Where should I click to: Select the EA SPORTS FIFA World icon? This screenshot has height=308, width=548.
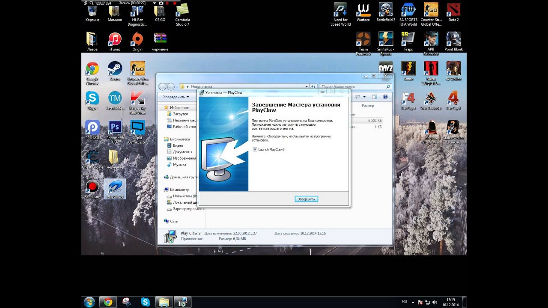tap(408, 14)
